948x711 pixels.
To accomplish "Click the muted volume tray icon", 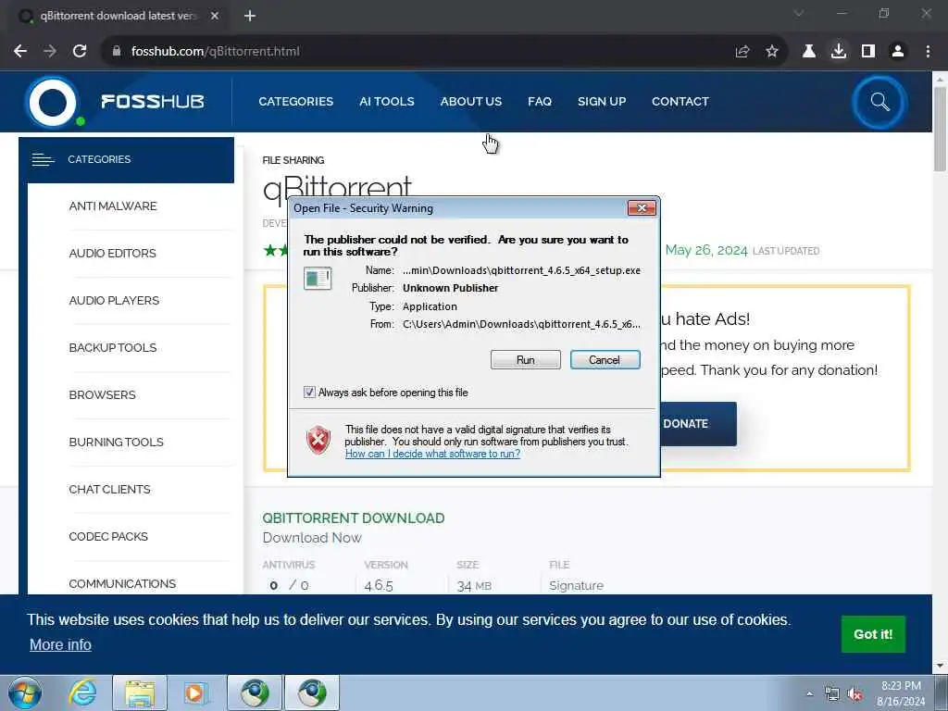I will point(854,693).
